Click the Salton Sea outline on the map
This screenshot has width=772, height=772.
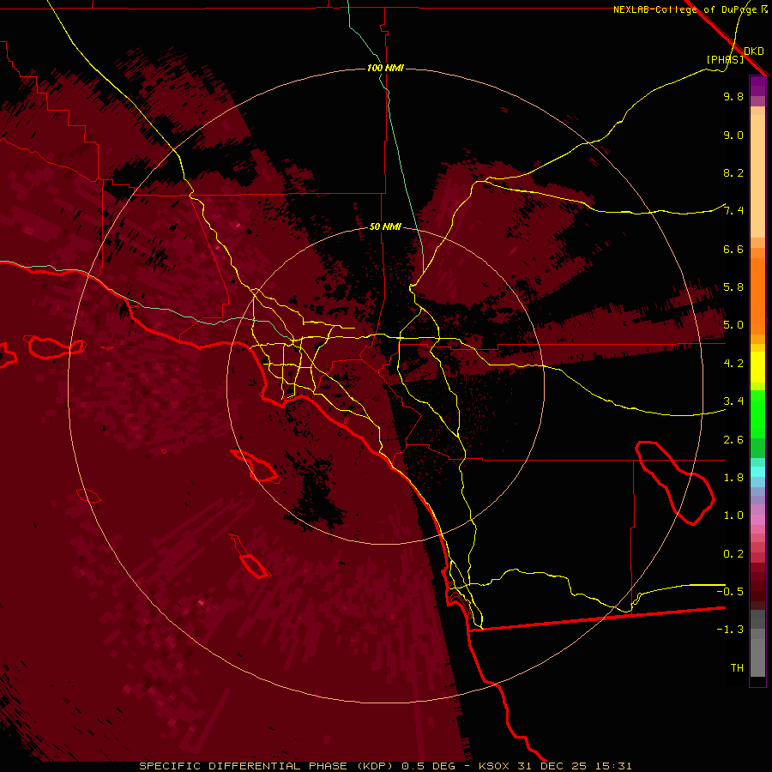click(674, 482)
